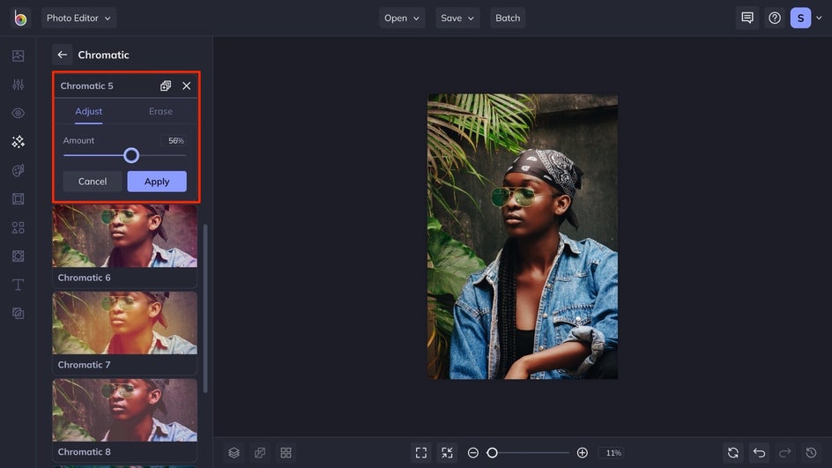Select the Adjust tab

(x=89, y=111)
